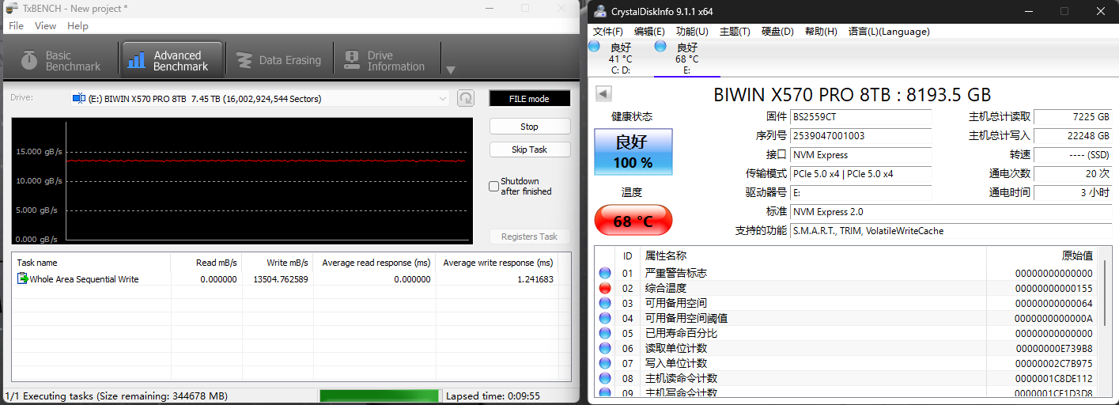Click the red temperature attribute status dot
Image resolution: width=1119 pixels, height=405 pixels.
click(605, 288)
